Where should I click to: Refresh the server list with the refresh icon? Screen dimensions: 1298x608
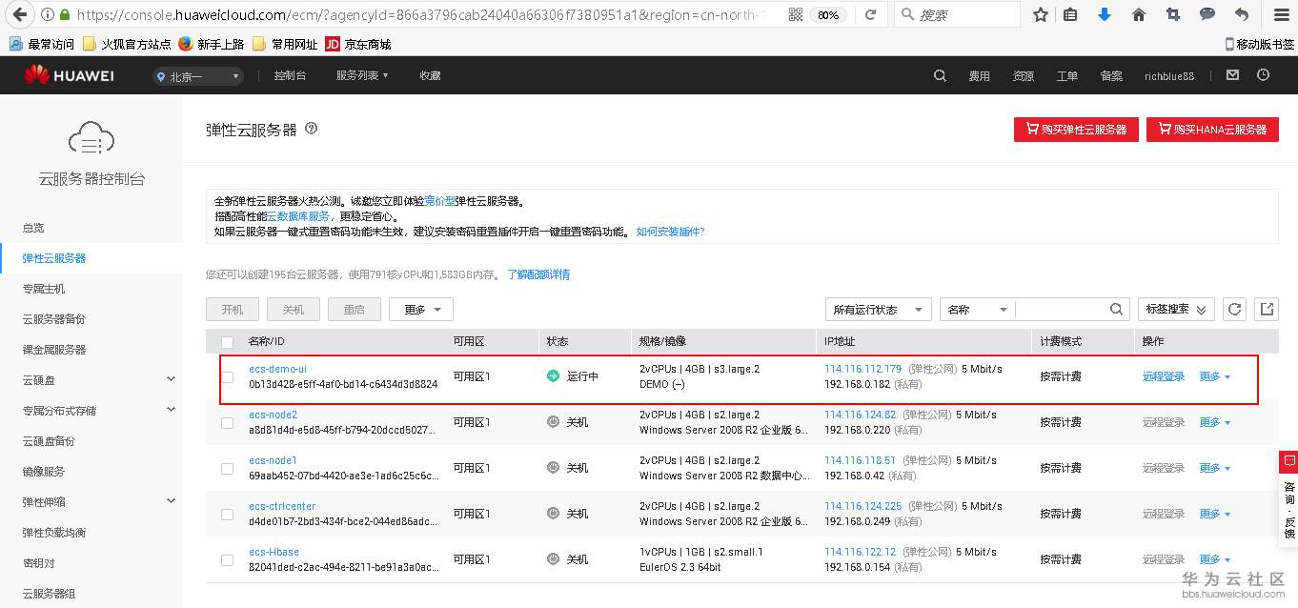click(x=1234, y=309)
